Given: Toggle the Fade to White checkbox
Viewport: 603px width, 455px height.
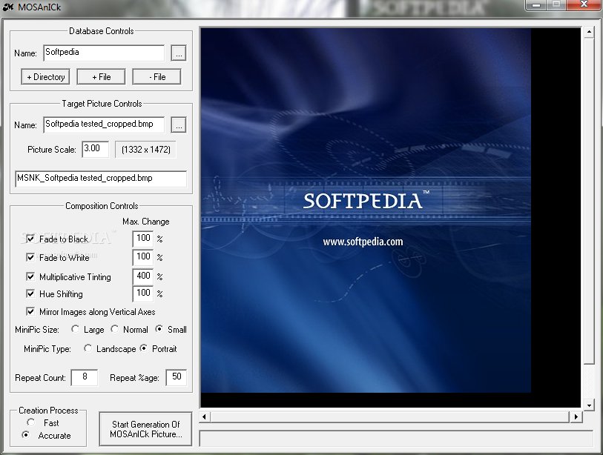Looking at the screenshot, I should click(30, 257).
